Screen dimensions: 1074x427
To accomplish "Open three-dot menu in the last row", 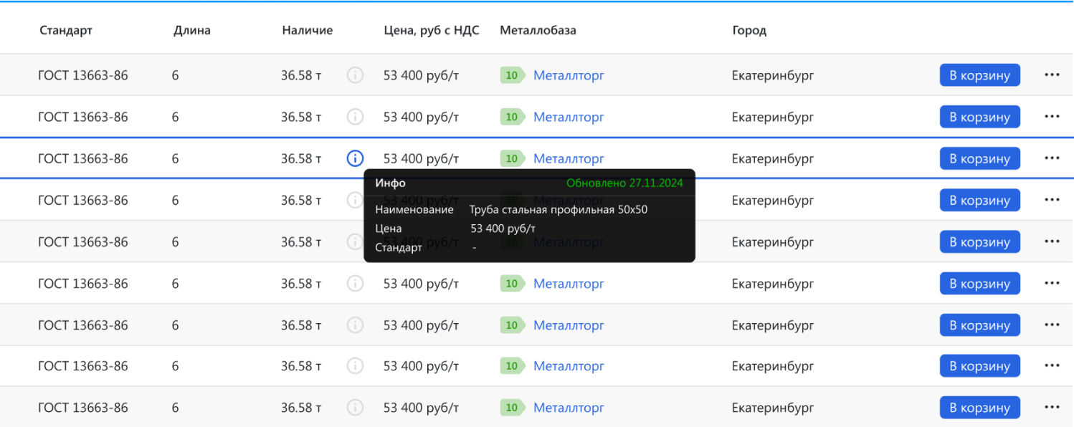I will (1052, 408).
